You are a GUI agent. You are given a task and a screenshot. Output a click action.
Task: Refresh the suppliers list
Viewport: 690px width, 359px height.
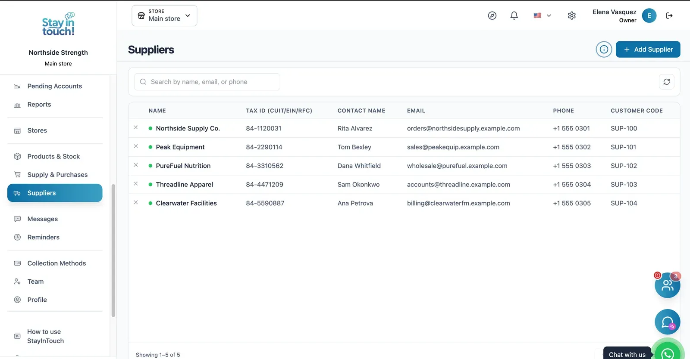point(667,82)
